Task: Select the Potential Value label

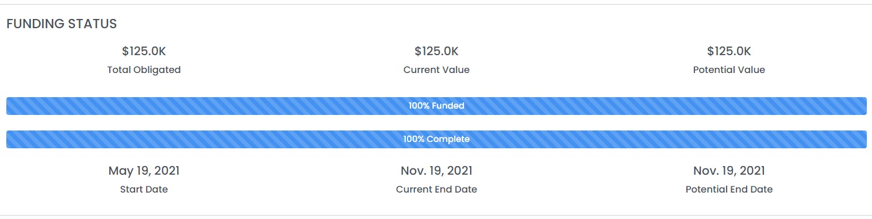Action: point(729,70)
